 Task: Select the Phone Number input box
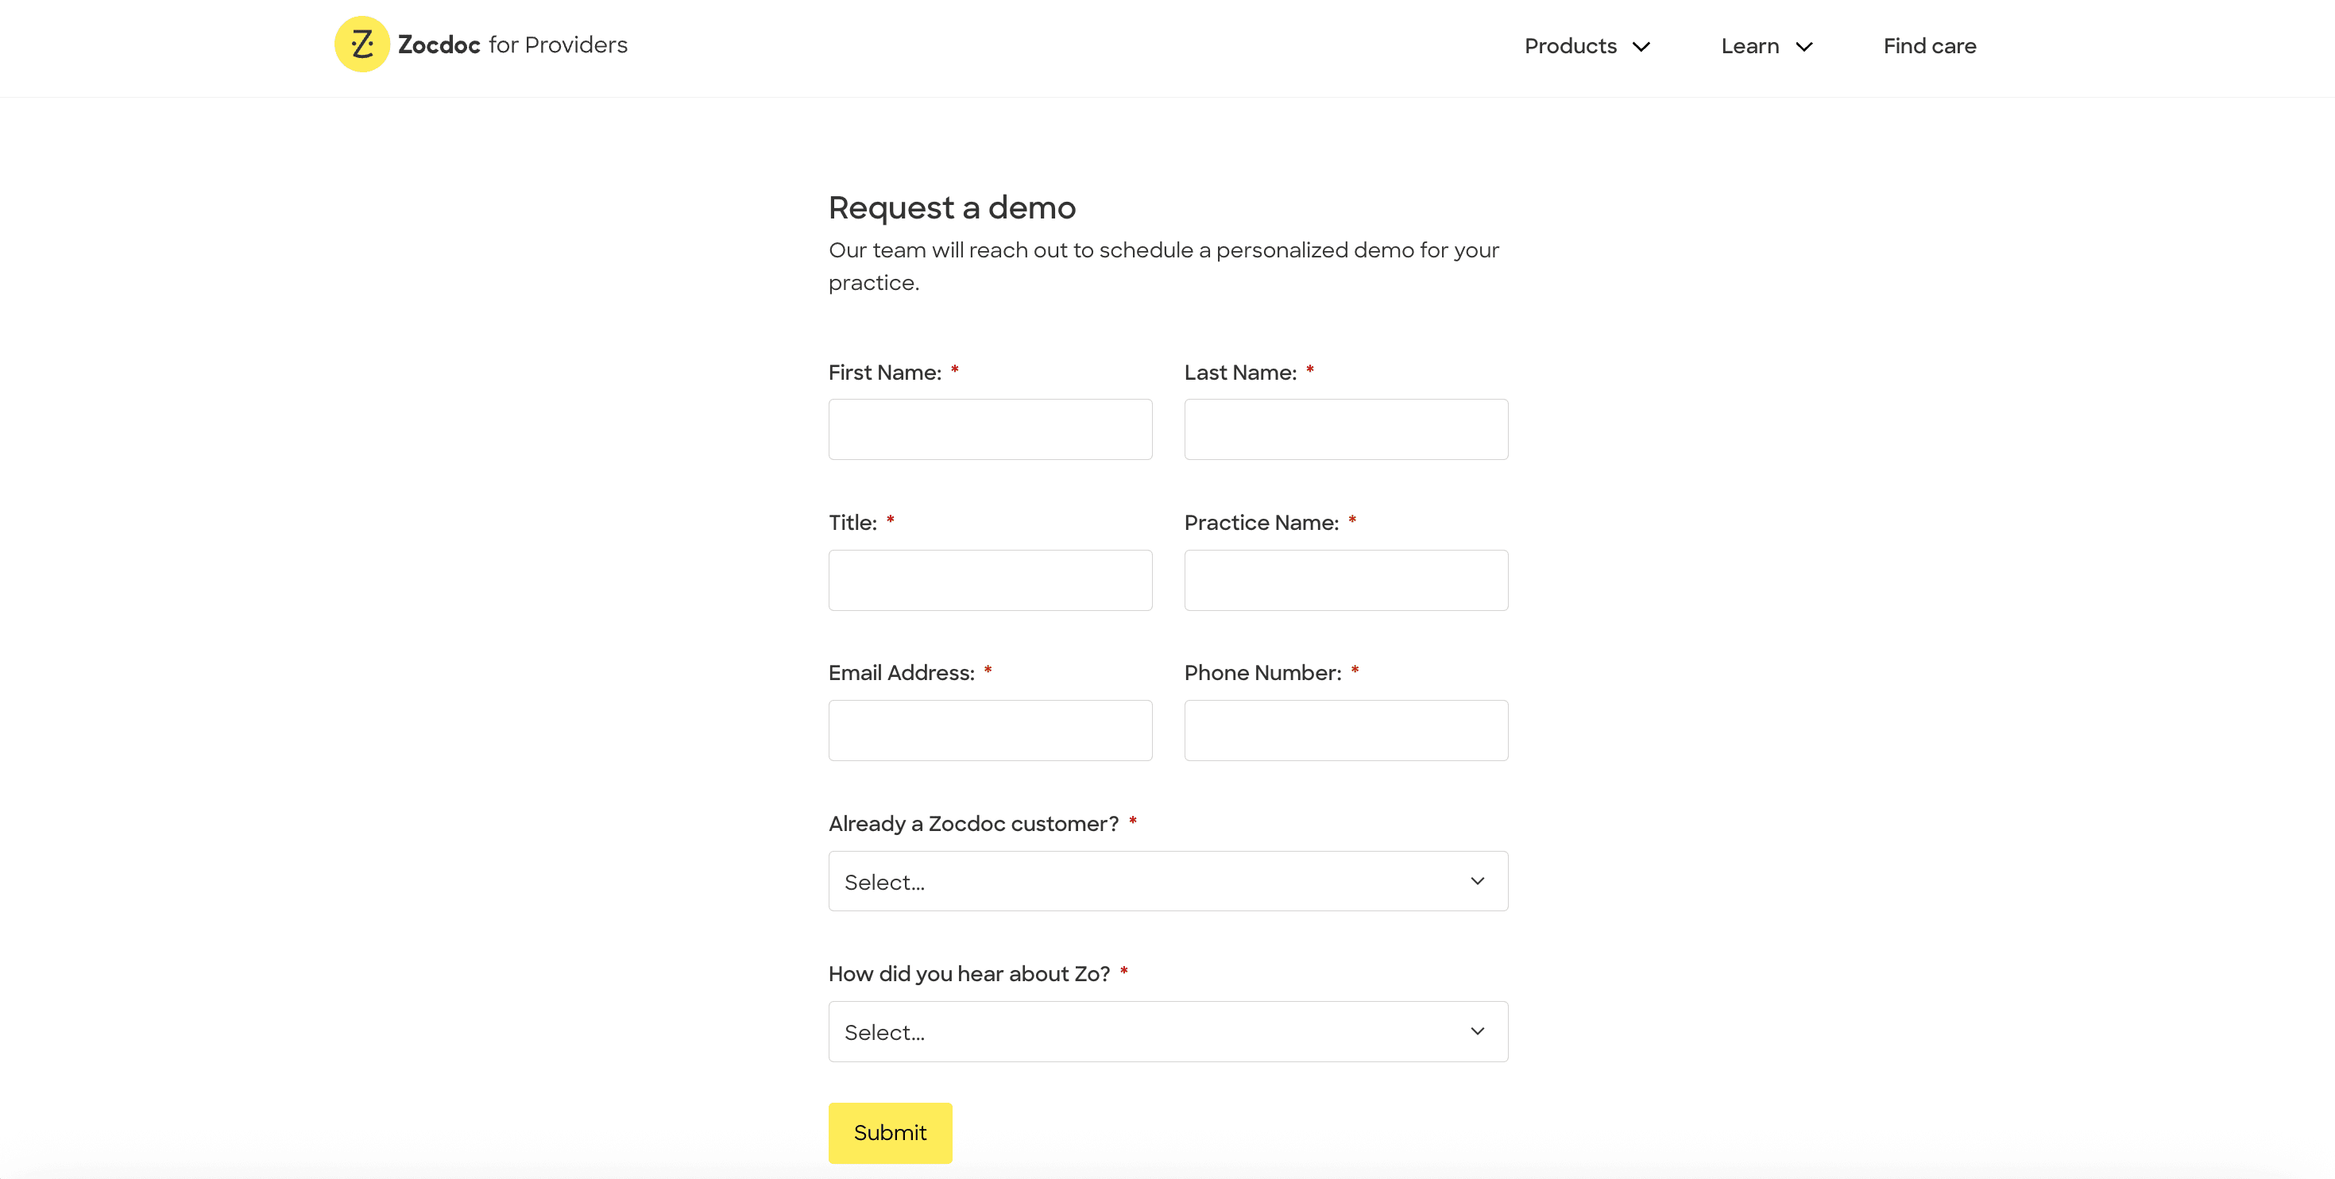pos(1345,730)
